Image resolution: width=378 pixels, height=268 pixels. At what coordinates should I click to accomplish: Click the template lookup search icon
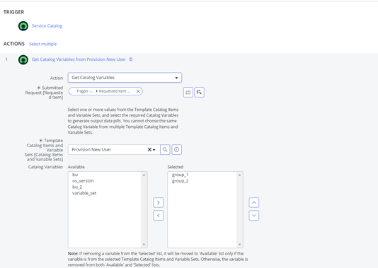(x=165, y=149)
